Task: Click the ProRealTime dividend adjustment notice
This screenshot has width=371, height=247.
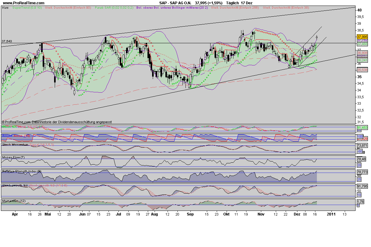Action: pyautogui.click(x=57, y=122)
